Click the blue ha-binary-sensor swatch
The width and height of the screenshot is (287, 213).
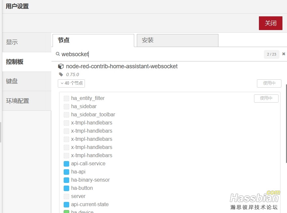click(x=66, y=180)
